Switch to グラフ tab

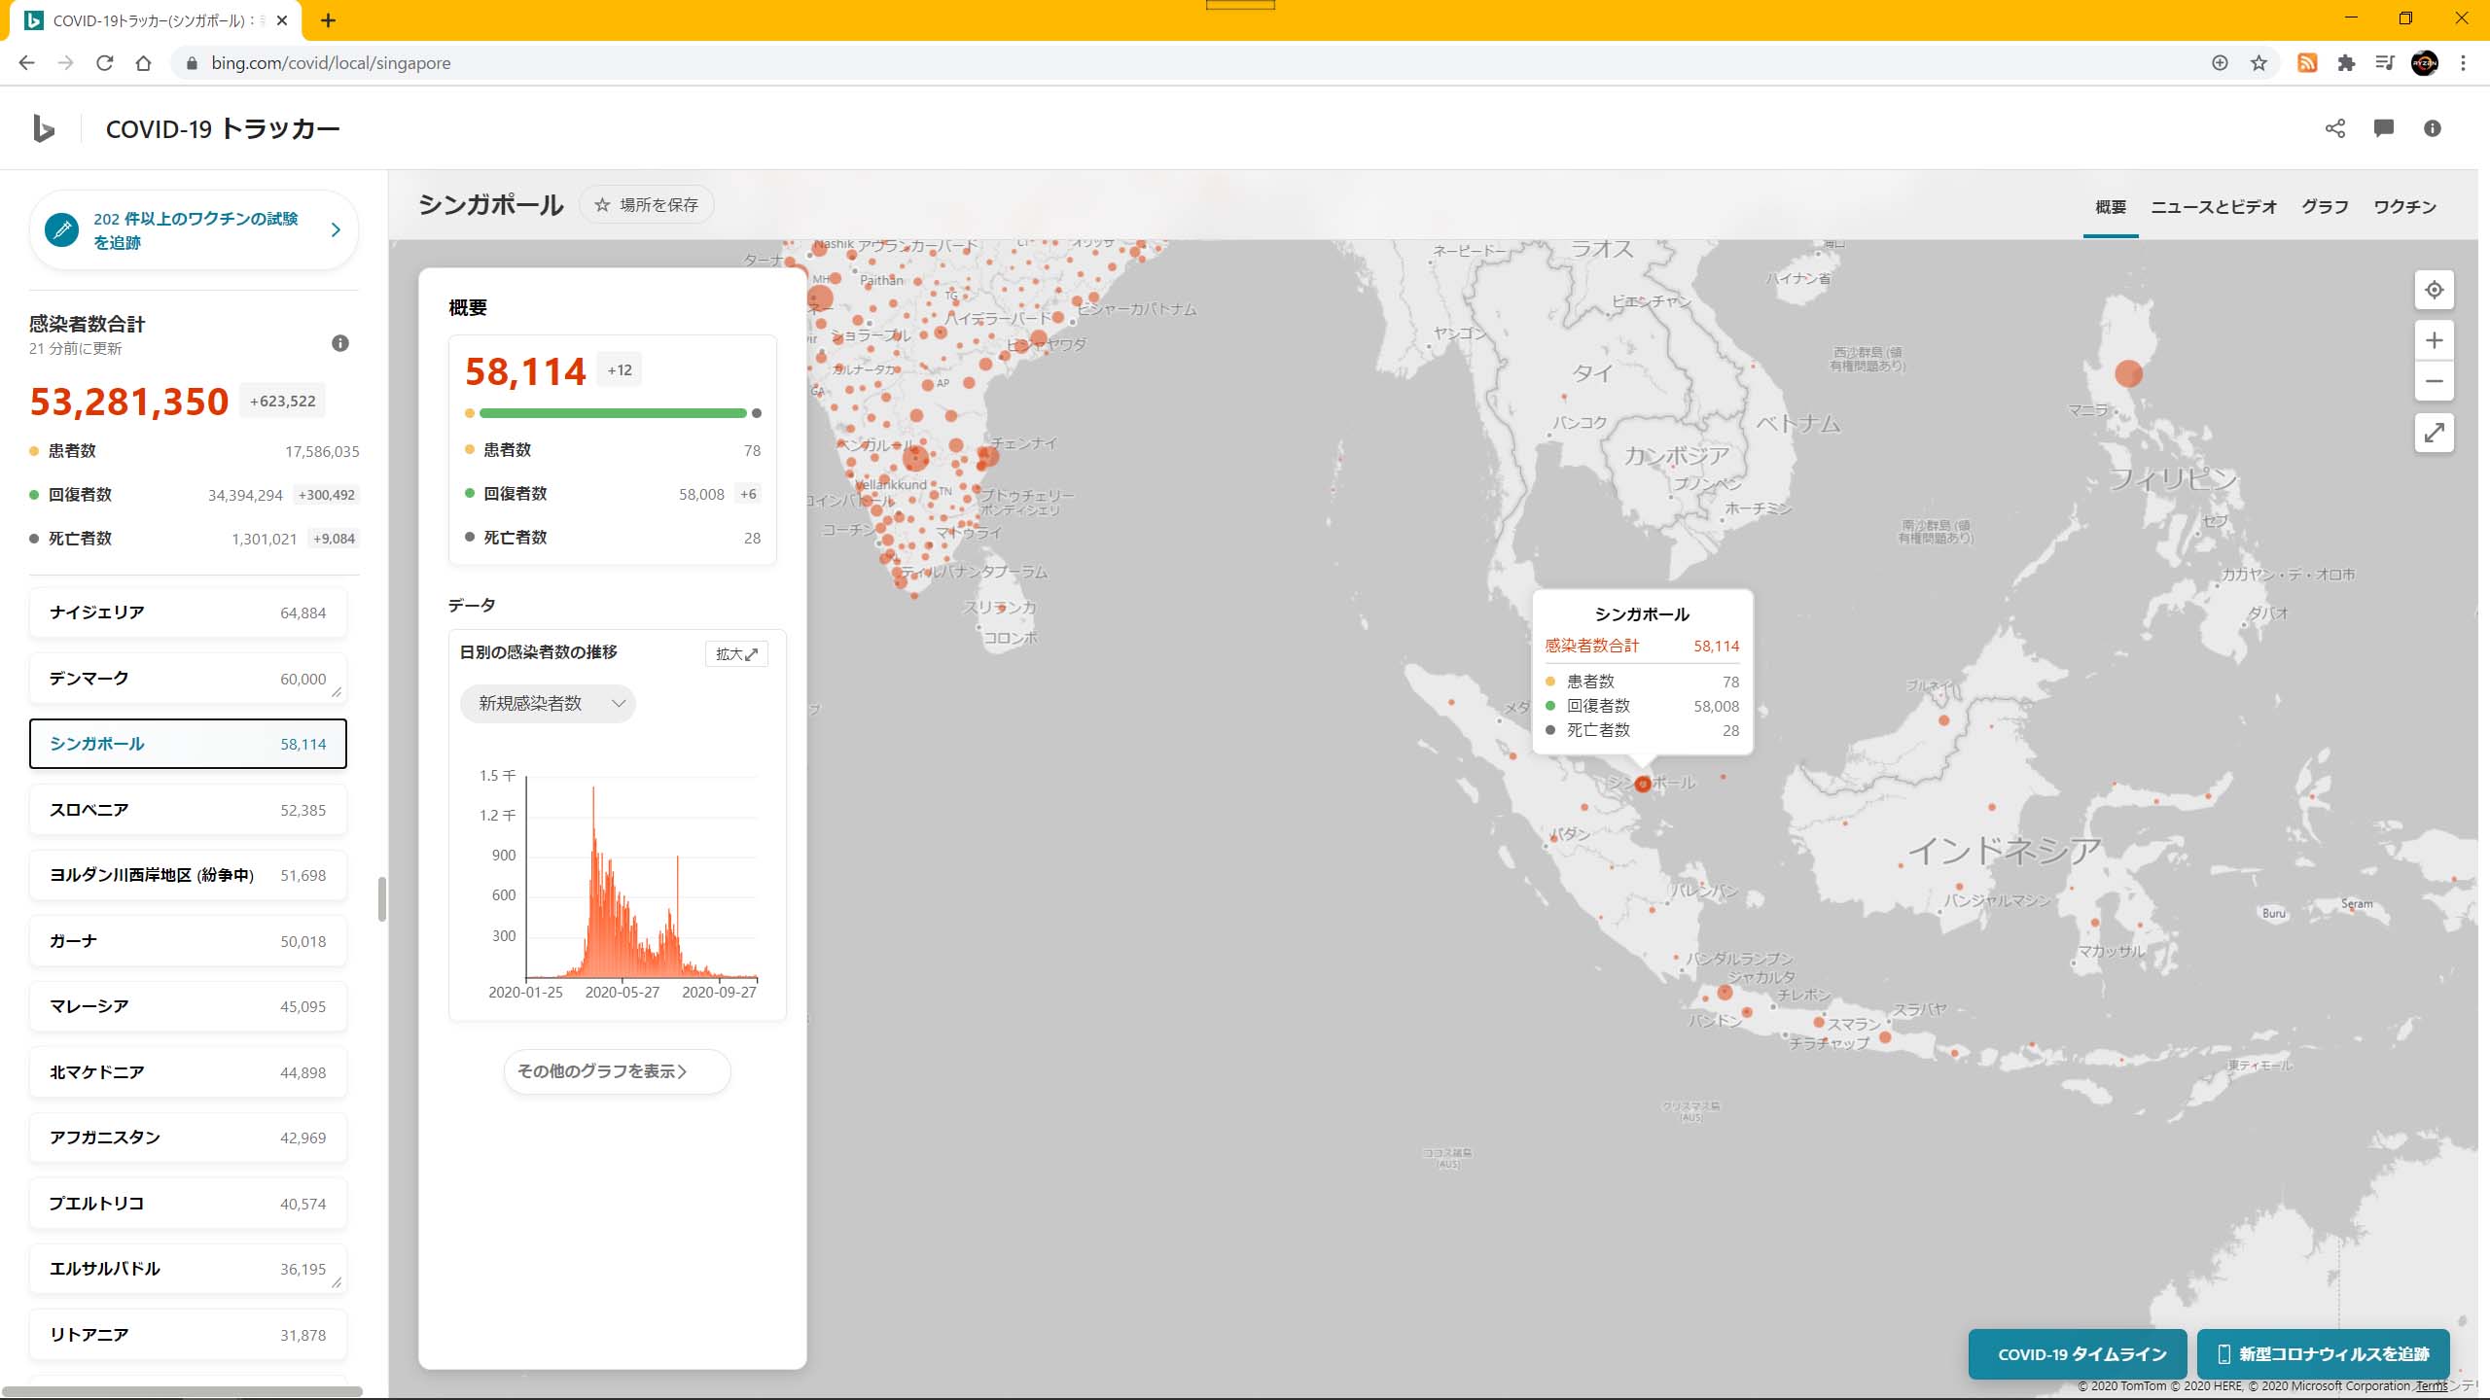point(2326,207)
